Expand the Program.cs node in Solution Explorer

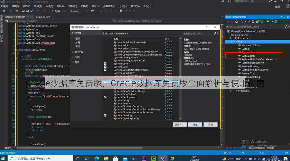tap(231, 91)
